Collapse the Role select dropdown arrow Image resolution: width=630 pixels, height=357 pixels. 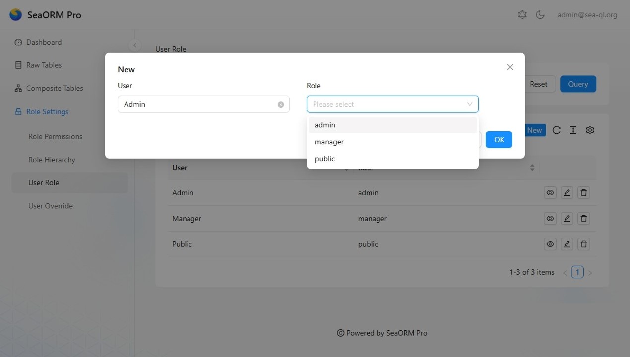pyautogui.click(x=469, y=104)
